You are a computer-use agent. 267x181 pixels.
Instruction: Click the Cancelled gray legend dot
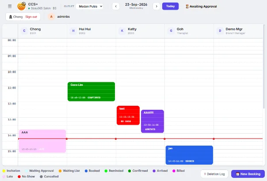click(41, 177)
